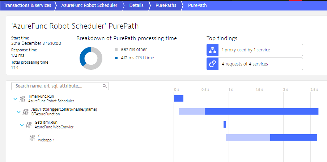Open the Details breadcrumb
This screenshot has width=327, height=162.
click(x=136, y=5)
